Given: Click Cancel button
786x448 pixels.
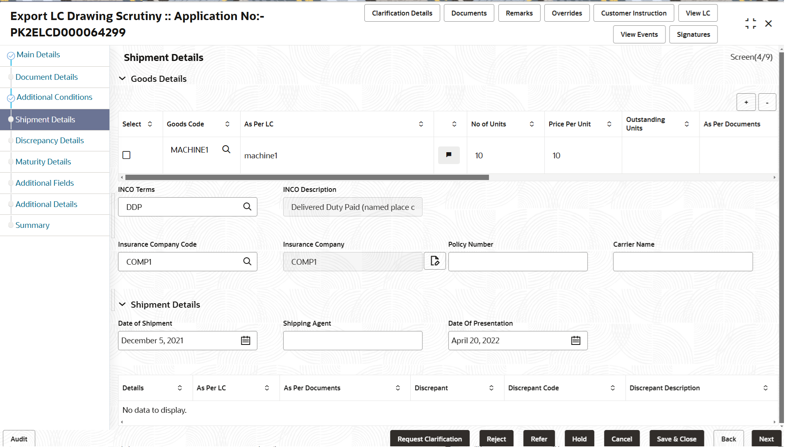Looking at the screenshot, I should pyautogui.click(x=622, y=439).
